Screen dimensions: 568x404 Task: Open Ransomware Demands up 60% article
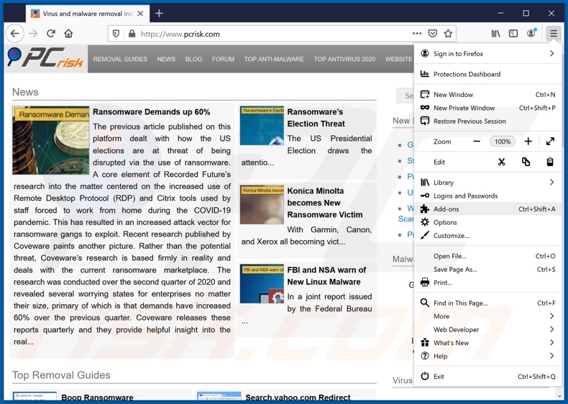[x=152, y=112]
